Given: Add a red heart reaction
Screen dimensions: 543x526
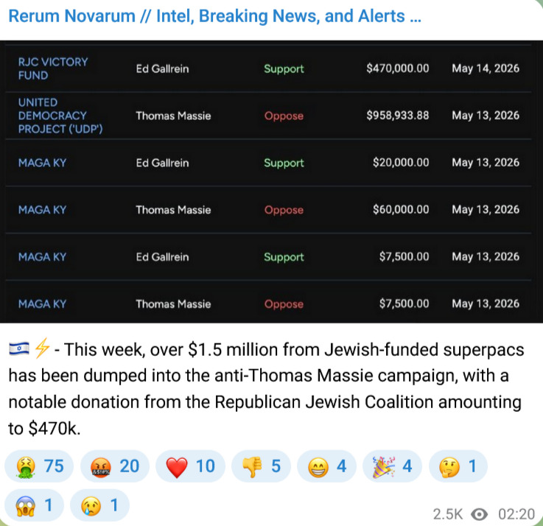Looking at the screenshot, I should pos(191,466).
